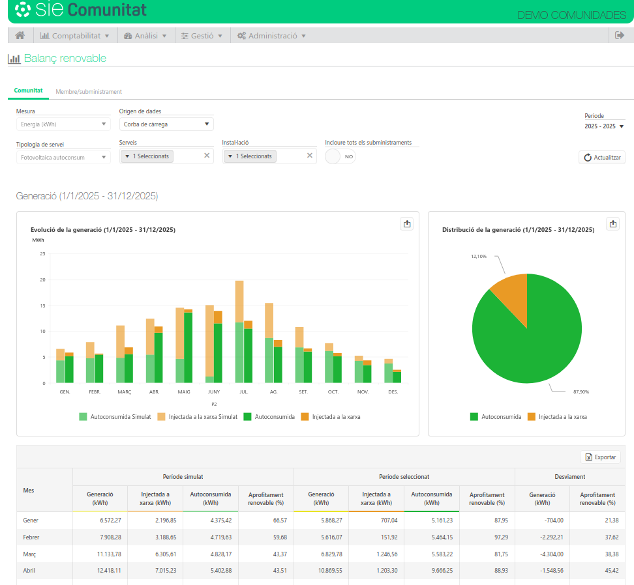Open the Comptabilitat menu
634x585 pixels.
coord(75,36)
